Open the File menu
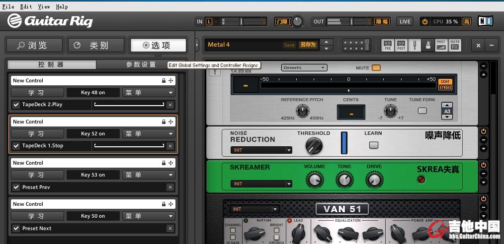The height and width of the screenshot is (244, 504). tap(8, 6)
